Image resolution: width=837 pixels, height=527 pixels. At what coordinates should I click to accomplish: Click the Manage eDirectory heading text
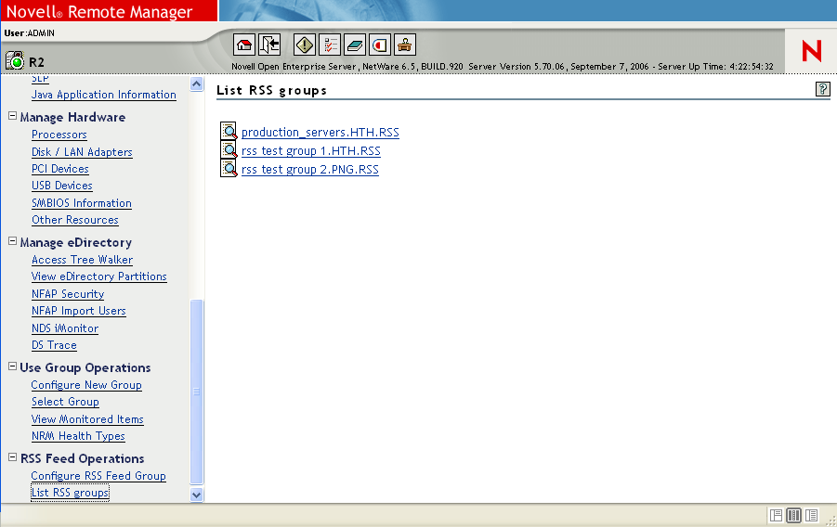[76, 242]
